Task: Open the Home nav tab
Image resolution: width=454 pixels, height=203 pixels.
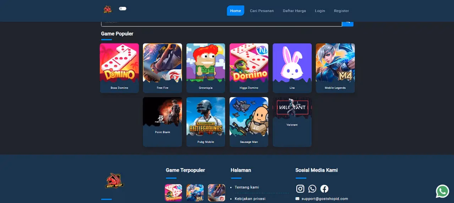Action: click(x=236, y=11)
